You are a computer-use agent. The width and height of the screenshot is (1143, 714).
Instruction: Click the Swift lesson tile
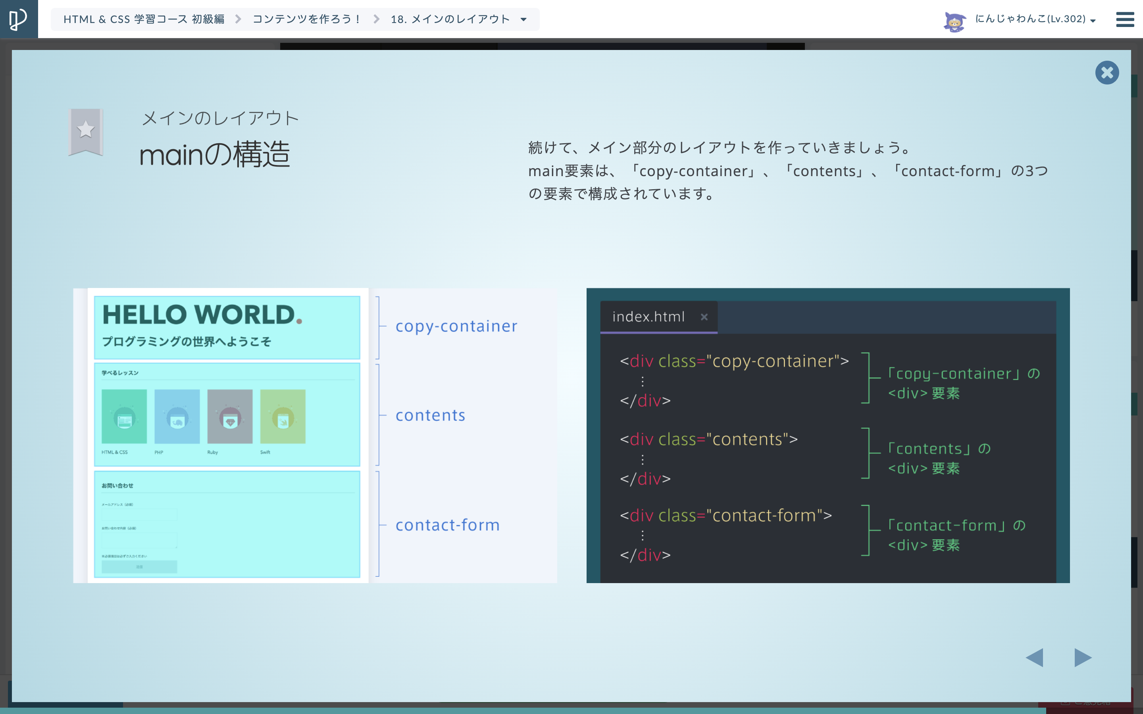point(283,416)
